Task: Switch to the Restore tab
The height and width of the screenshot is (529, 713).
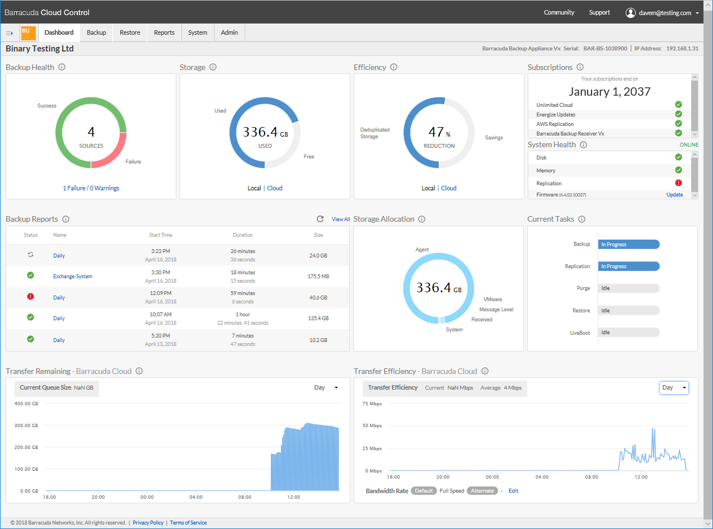Action: [130, 32]
